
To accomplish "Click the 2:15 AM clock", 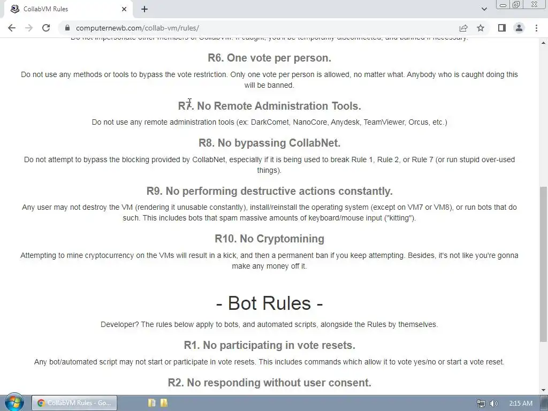I will point(521,404).
